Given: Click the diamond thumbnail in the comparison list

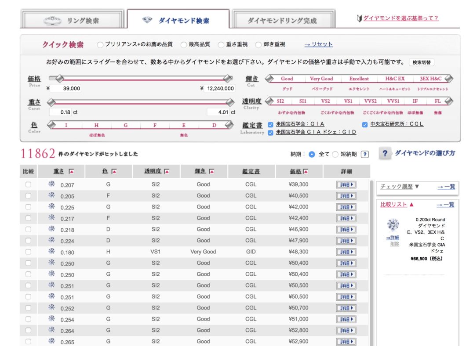Looking at the screenshot, I should pos(393,225).
